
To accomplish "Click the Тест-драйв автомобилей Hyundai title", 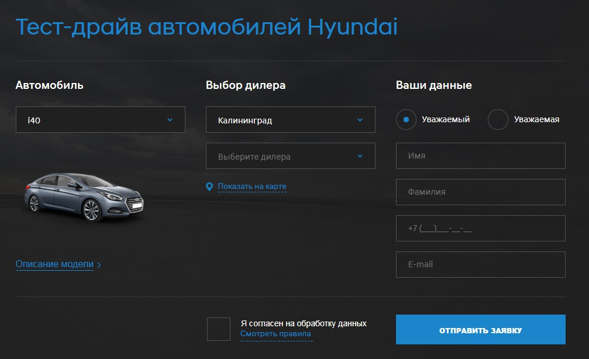I will click(x=206, y=27).
